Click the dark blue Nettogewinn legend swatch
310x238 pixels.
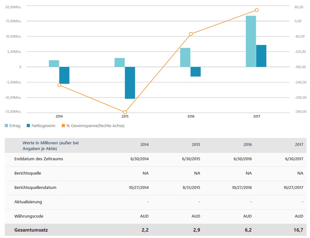pos(29,126)
